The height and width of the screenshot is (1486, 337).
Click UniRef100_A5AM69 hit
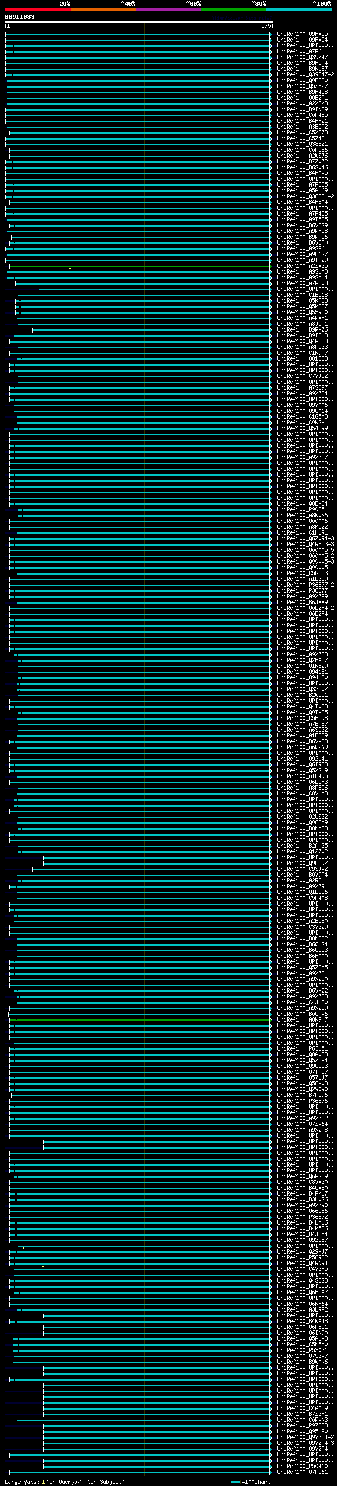click(302, 190)
